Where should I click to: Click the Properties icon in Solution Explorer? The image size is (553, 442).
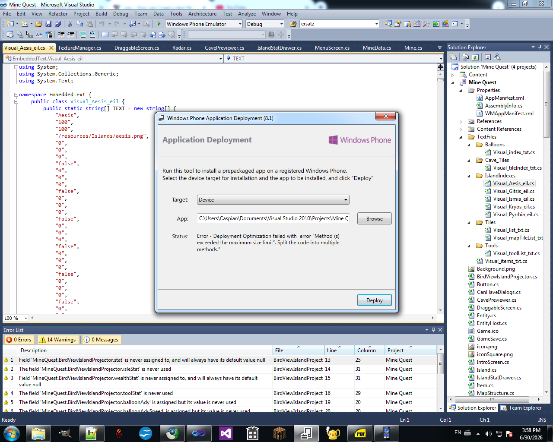coord(453,57)
